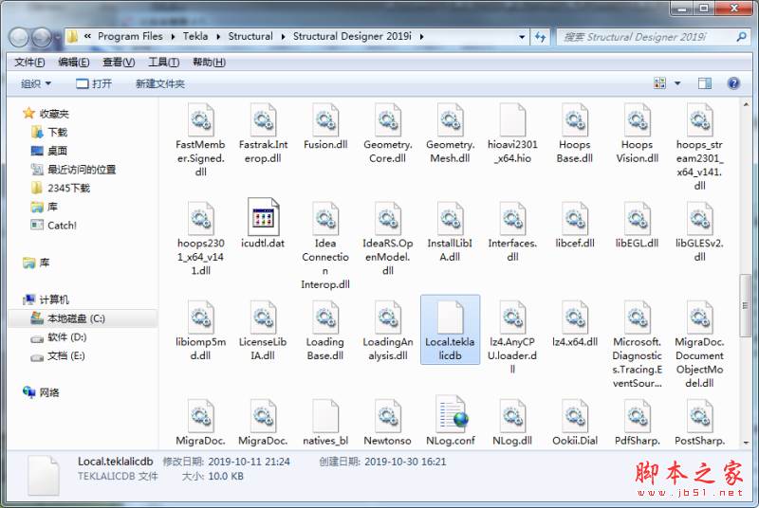
Task: Select the FastMember.Signed.dll file icon
Action: [x=201, y=119]
